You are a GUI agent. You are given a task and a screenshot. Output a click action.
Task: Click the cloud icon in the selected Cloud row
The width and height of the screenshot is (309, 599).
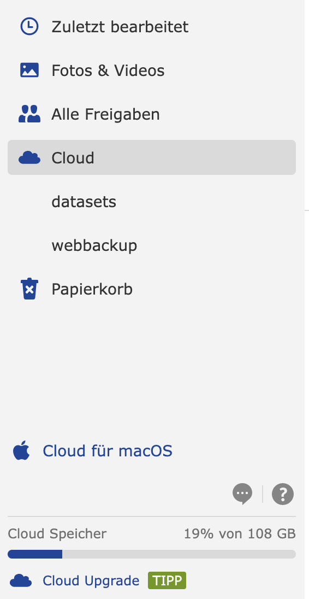[x=29, y=157]
